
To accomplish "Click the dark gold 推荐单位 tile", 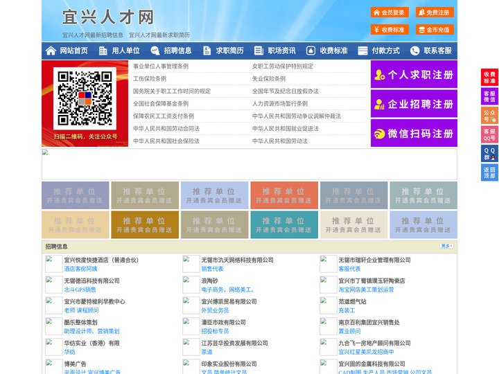I will click(145, 224).
